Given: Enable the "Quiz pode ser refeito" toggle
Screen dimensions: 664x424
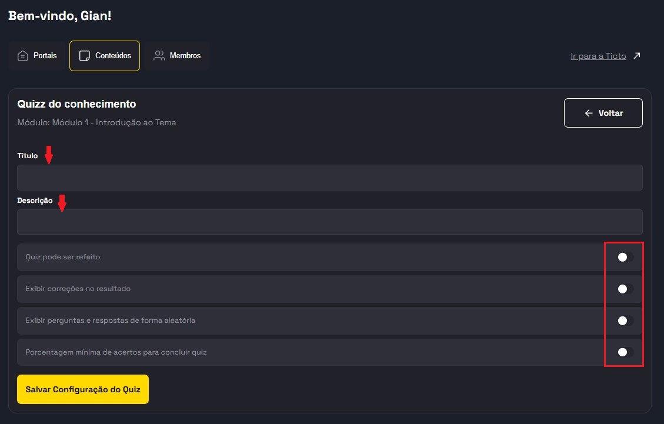Looking at the screenshot, I should pyautogui.click(x=625, y=257).
